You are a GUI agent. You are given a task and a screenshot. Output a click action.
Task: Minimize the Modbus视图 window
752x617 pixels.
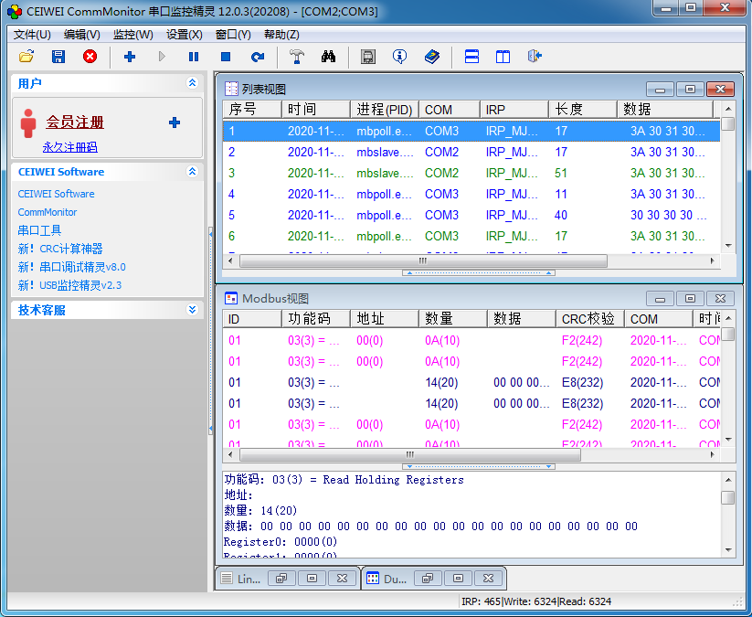click(x=660, y=299)
